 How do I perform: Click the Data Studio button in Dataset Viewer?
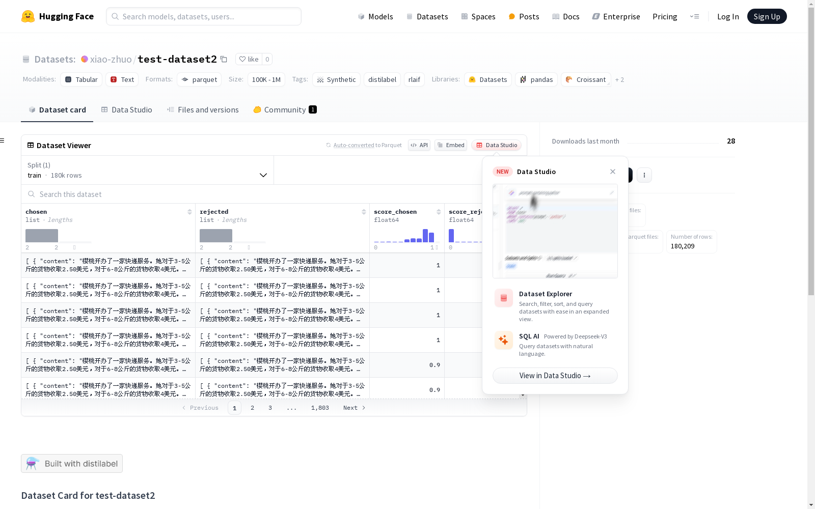pyautogui.click(x=496, y=145)
